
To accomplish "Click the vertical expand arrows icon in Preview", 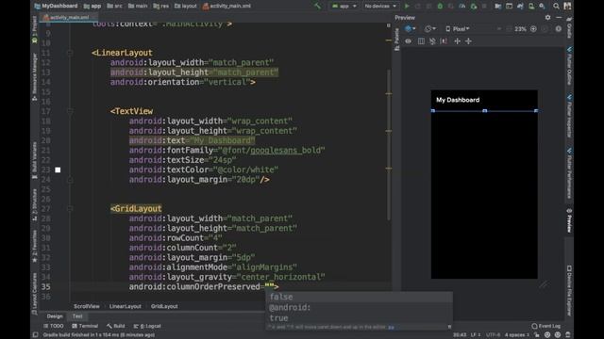I will pyautogui.click(x=468, y=41).
